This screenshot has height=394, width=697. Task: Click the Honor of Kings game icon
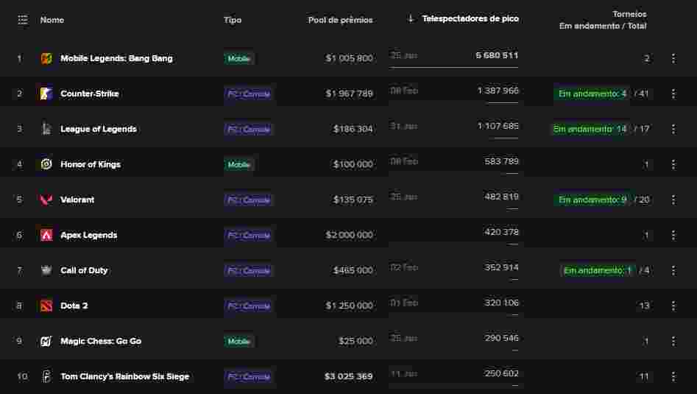tap(46, 164)
